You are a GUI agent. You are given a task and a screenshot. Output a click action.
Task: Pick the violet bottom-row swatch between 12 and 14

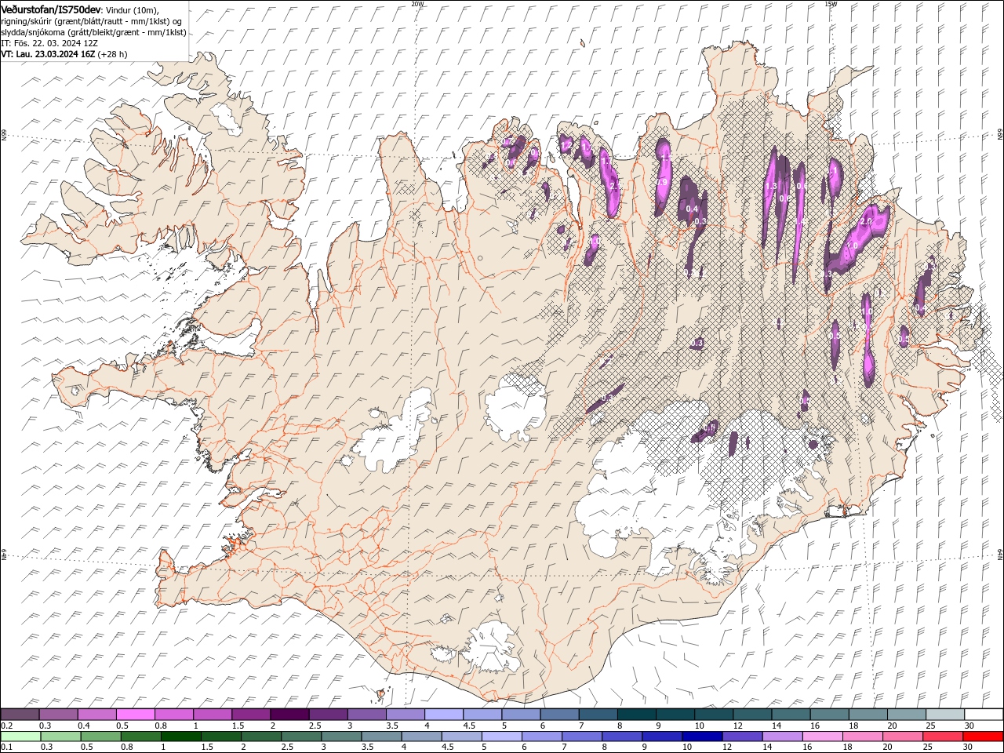pos(742,737)
